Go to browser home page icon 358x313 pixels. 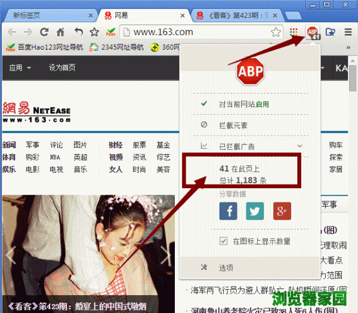(60, 32)
